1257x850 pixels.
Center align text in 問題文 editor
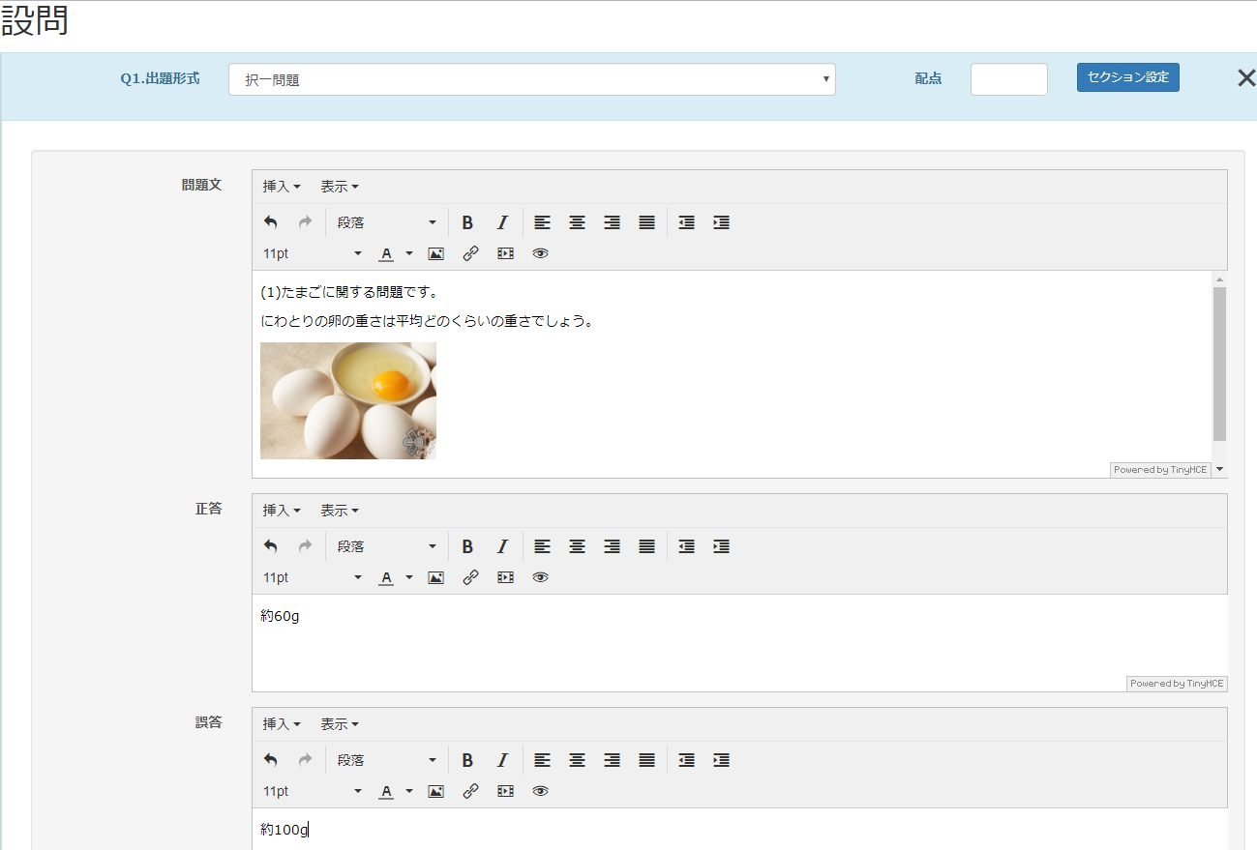(577, 222)
